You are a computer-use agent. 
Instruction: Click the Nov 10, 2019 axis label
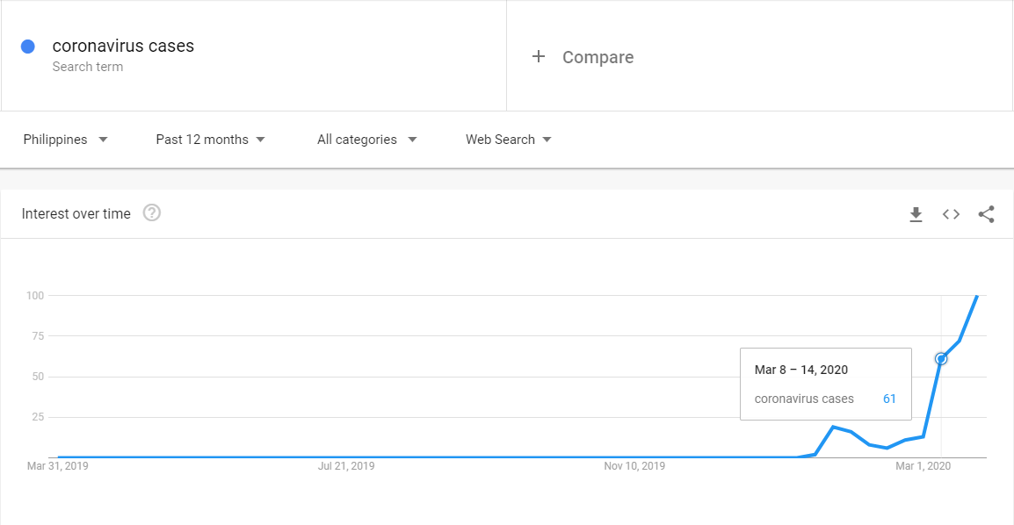point(634,466)
